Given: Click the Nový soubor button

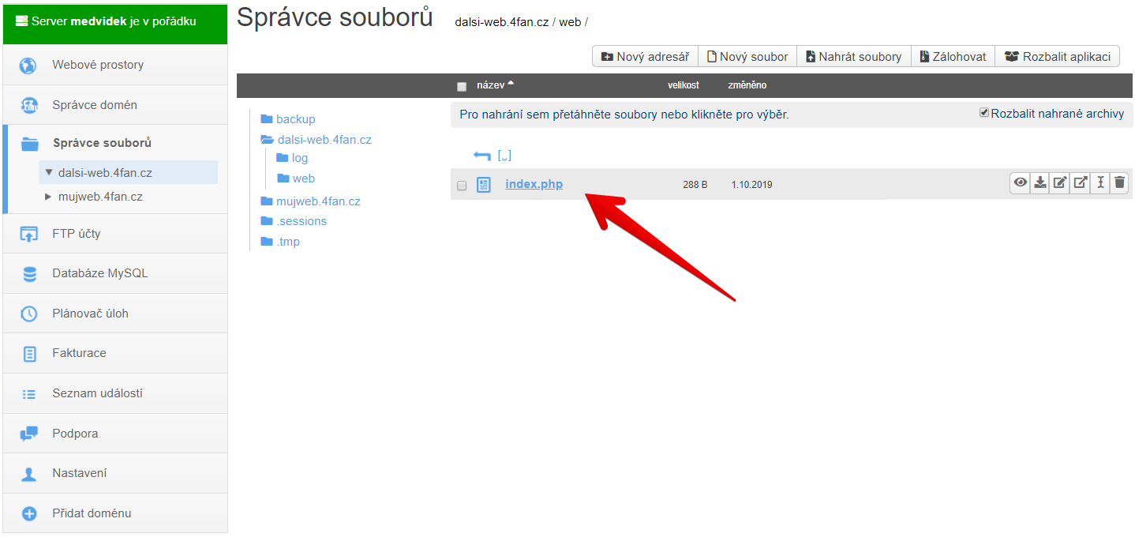Looking at the screenshot, I should 747,56.
